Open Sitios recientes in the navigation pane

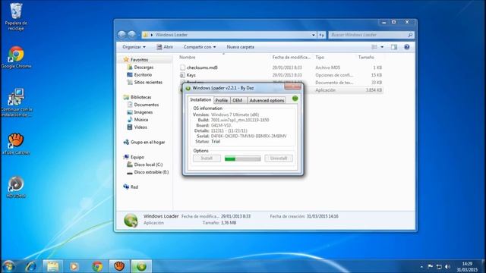(x=144, y=83)
